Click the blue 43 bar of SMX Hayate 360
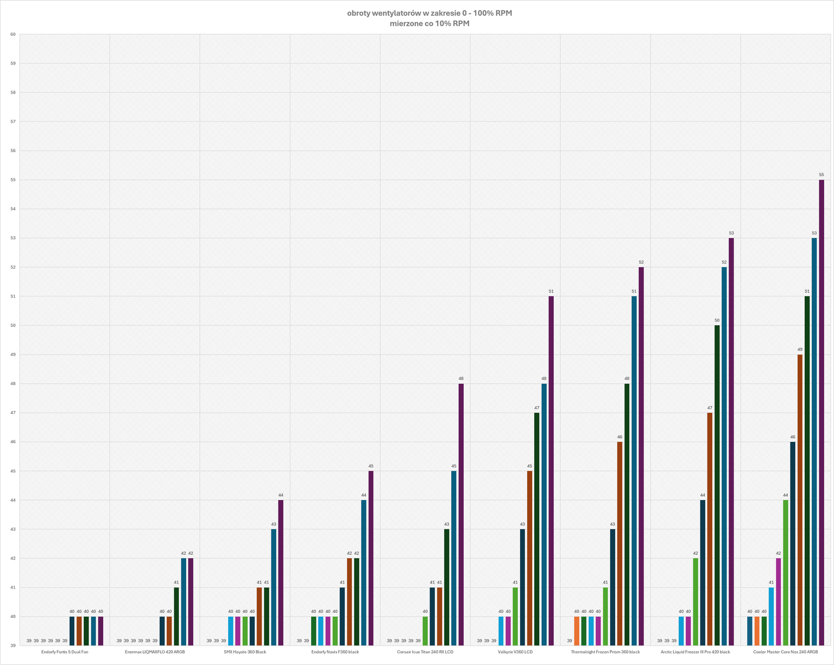 [x=274, y=587]
